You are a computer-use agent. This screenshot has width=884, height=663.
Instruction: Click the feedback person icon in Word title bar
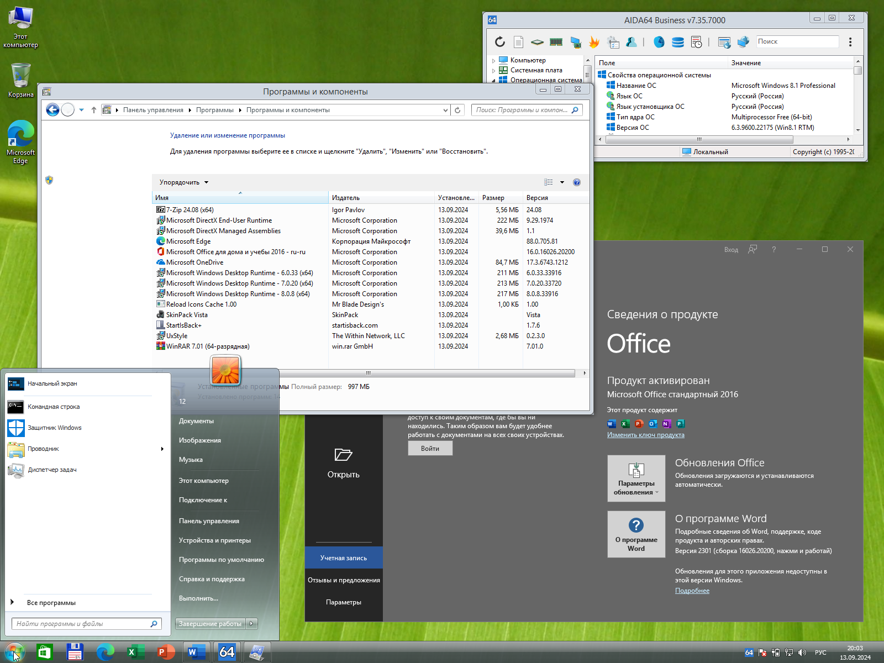753,250
